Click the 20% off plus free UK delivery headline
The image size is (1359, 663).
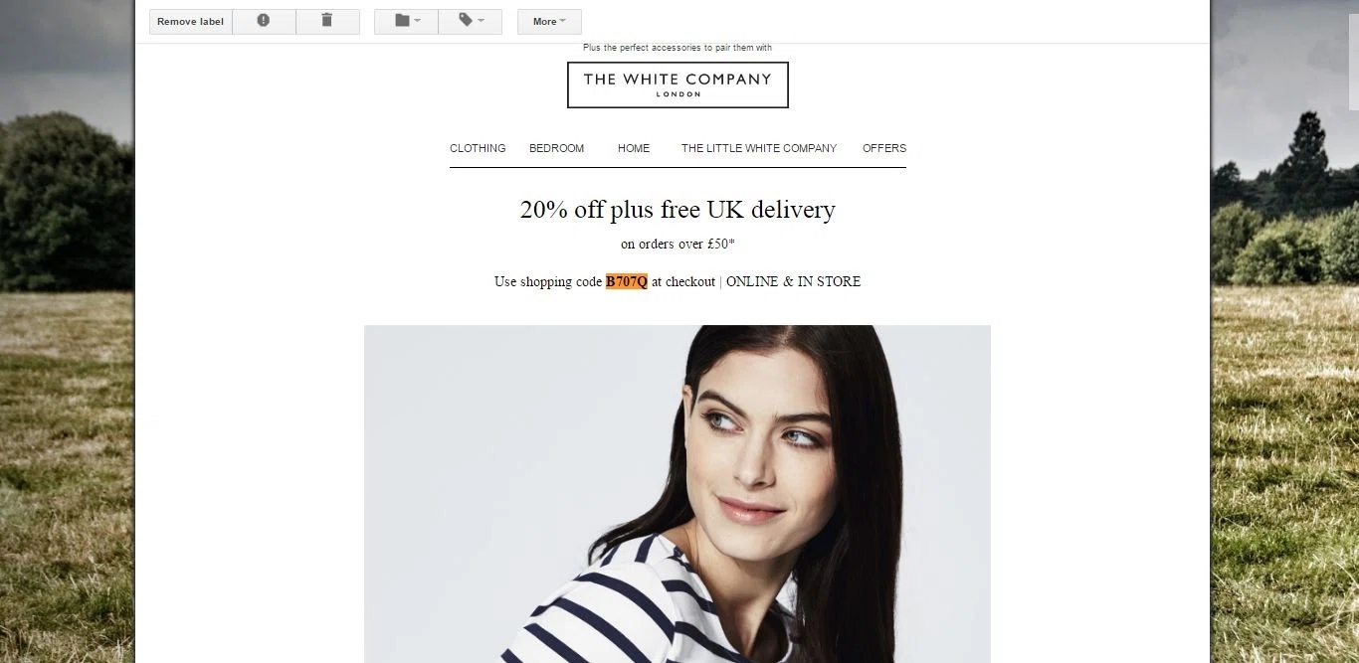click(x=678, y=210)
